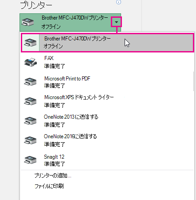The image size is (196, 200).
Task: Click the FAX machine icon
Action: click(31, 62)
